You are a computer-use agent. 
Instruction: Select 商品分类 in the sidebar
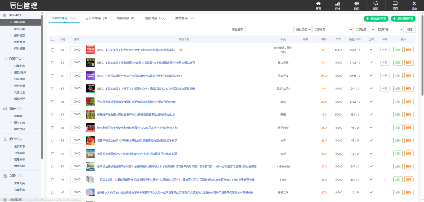(20, 29)
